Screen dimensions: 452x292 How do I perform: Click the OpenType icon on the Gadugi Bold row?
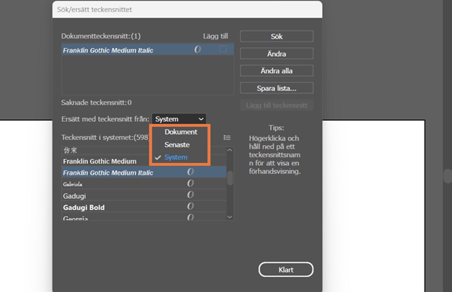[x=190, y=206]
